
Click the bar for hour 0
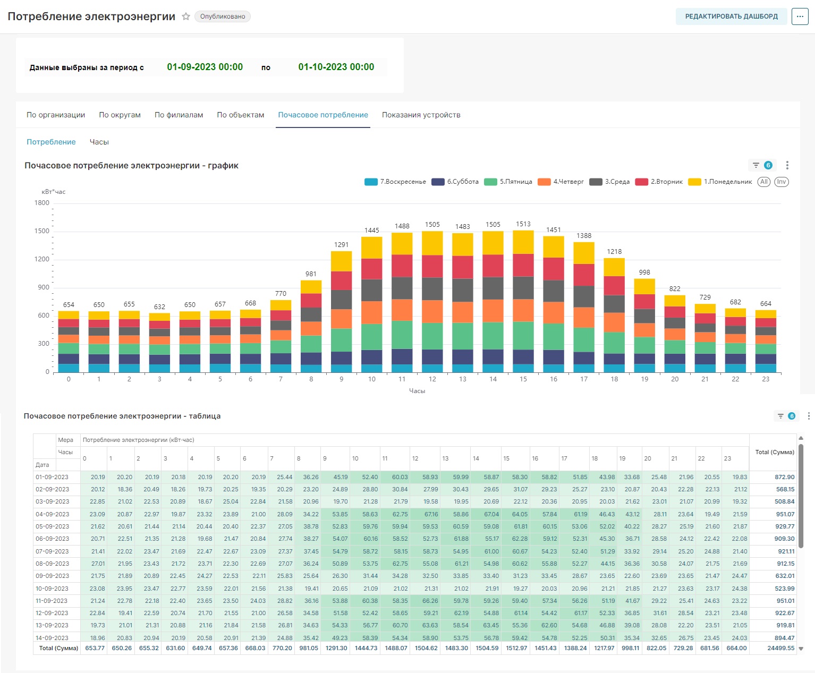(69, 342)
